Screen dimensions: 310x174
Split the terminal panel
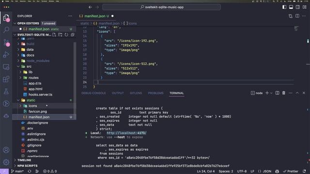[x=277, y=93]
